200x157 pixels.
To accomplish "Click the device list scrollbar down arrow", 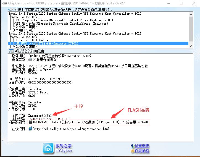I will pyautogui.click(x=191, y=46).
